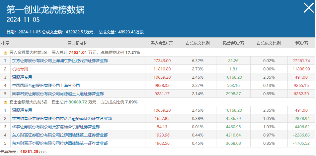Click net amount 11808.99
Image resolution: width=316 pixels, height=156 pixels.
pos(301,69)
